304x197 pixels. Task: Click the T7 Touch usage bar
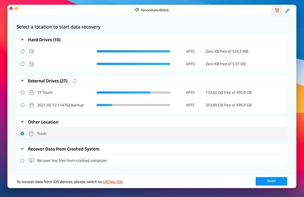(134, 93)
